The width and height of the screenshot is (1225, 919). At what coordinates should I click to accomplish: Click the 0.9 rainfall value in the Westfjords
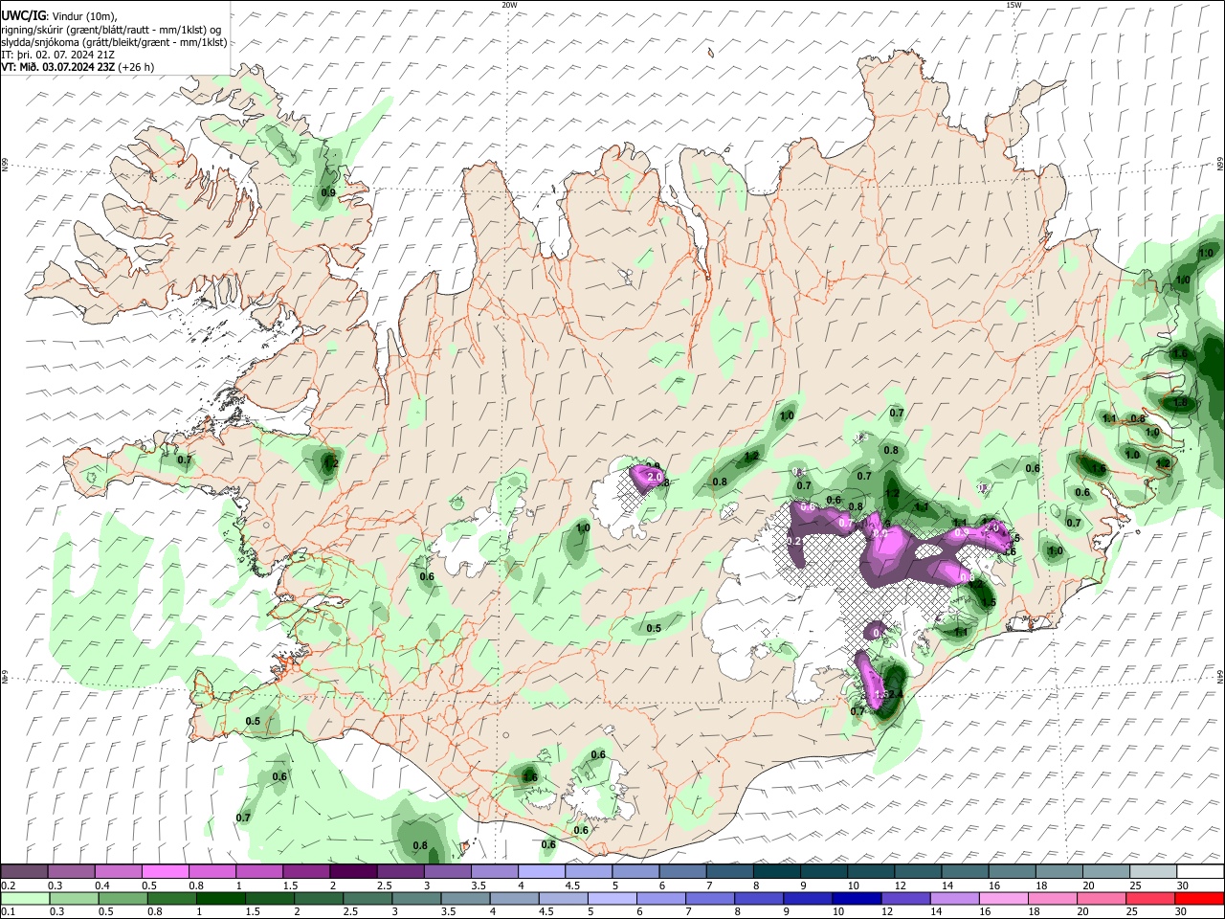pyautogui.click(x=327, y=192)
